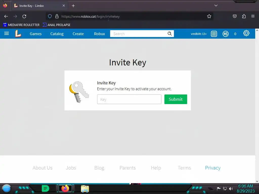Reload the current page
259x194 pixels.
[x=24, y=16]
